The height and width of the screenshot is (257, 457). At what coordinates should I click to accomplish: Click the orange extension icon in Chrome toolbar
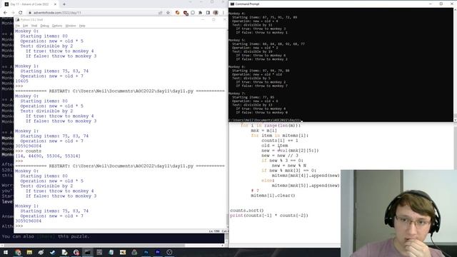(x=178, y=13)
